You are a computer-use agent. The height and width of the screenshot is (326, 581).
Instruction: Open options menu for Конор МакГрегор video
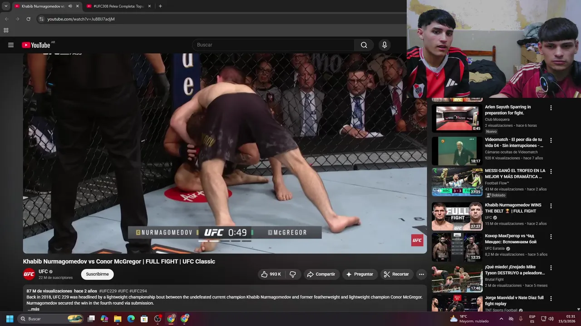point(551,236)
